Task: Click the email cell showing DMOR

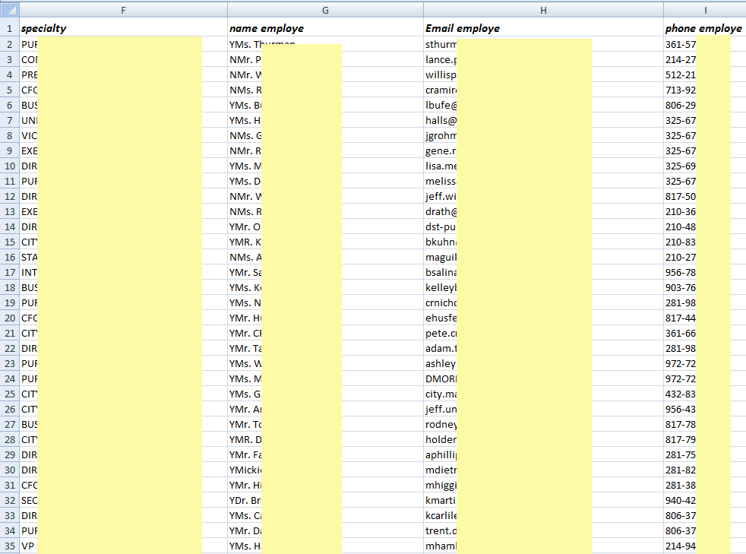Action: tap(439, 378)
